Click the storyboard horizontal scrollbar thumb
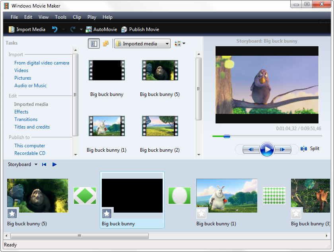 80,236
